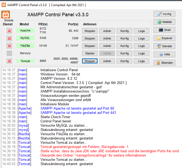Viewport: 182px width, 168px height.
Task: Toggle the MySQL service red X checkbox
Action: tap(9, 38)
